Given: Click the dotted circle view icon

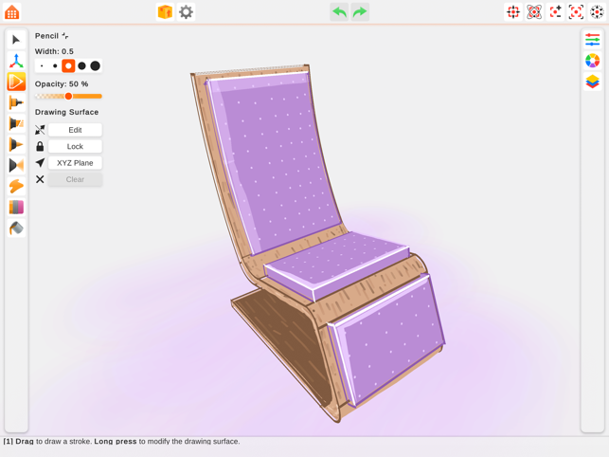Looking at the screenshot, I should pos(597,12).
